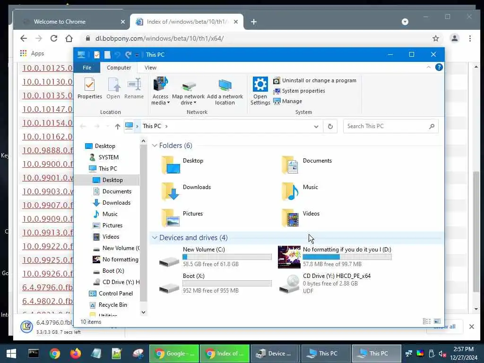The image size is (484, 363).
Task: Open the Desktop folder in Folders
Action: coord(182,165)
